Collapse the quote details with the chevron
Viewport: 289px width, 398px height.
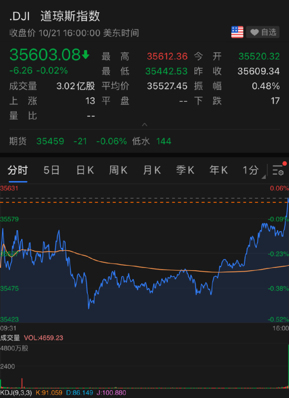tap(144, 125)
